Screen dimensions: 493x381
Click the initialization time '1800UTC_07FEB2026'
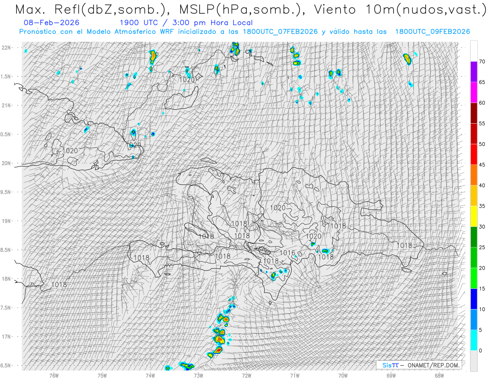pyautogui.click(x=280, y=32)
